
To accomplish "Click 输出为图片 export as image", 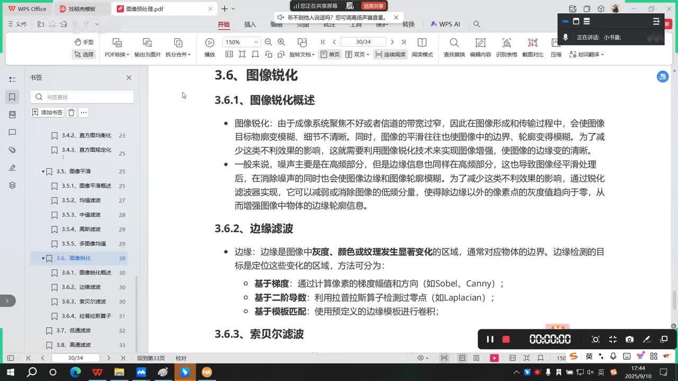I will (147, 48).
